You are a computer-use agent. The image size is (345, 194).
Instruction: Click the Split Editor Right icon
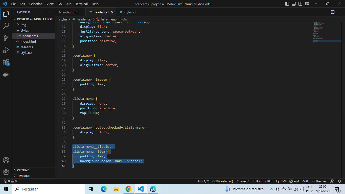coord(333,12)
